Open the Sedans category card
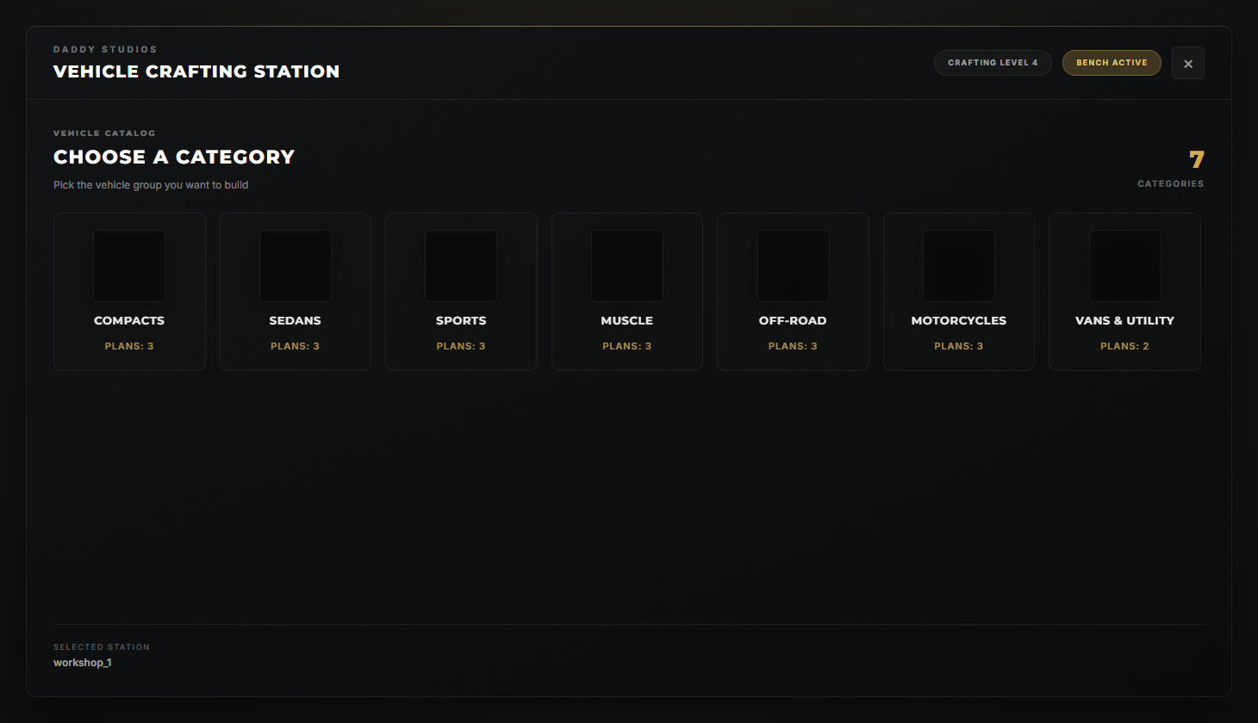Viewport: 1258px width, 723px height. coord(296,292)
